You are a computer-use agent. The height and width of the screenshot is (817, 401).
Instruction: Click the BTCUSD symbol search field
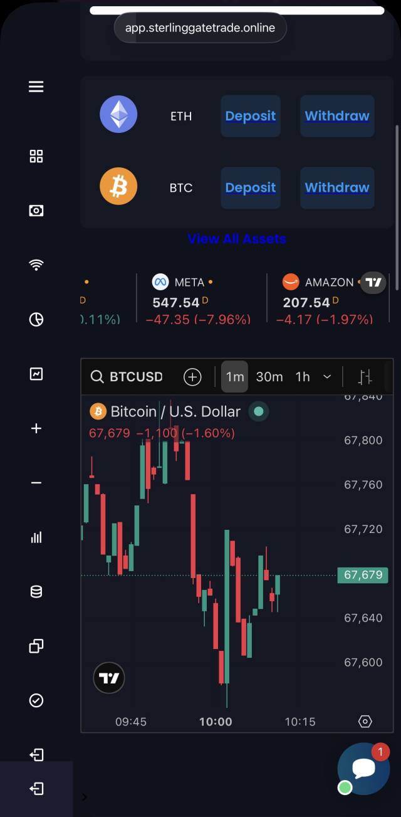tap(128, 377)
